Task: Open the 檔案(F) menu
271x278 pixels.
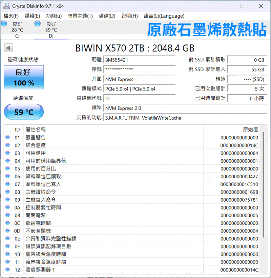Action: pyautogui.click(x=11, y=16)
